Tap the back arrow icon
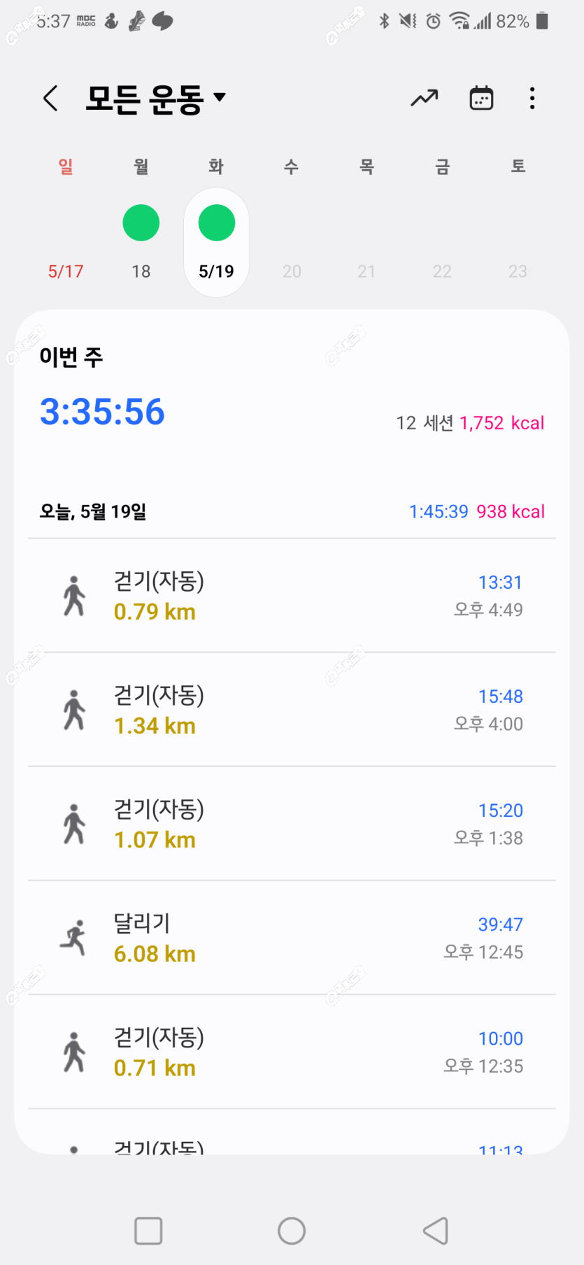Screen dimensions: 584x1265 pos(50,99)
